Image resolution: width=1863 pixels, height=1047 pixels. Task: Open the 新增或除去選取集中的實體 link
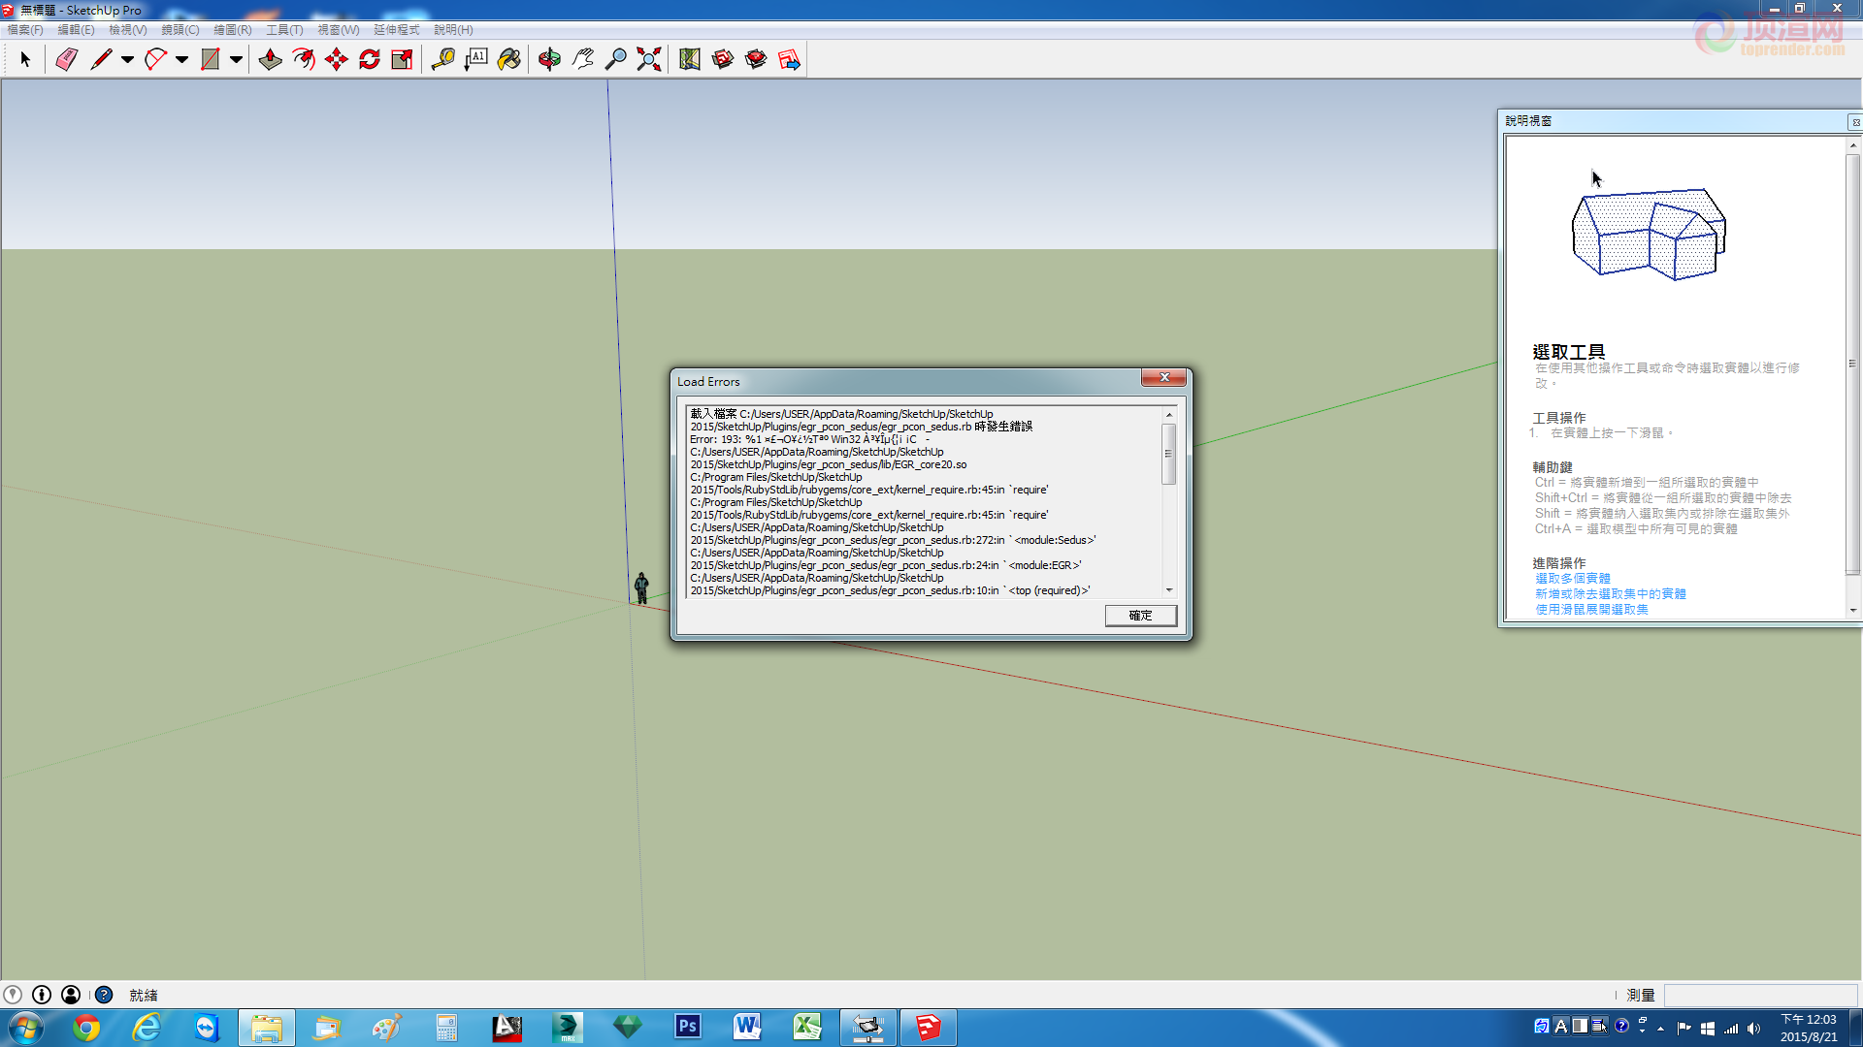point(1611,594)
